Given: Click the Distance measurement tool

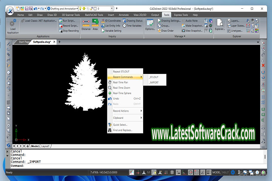Looking at the screenshot, I should 86,25.
